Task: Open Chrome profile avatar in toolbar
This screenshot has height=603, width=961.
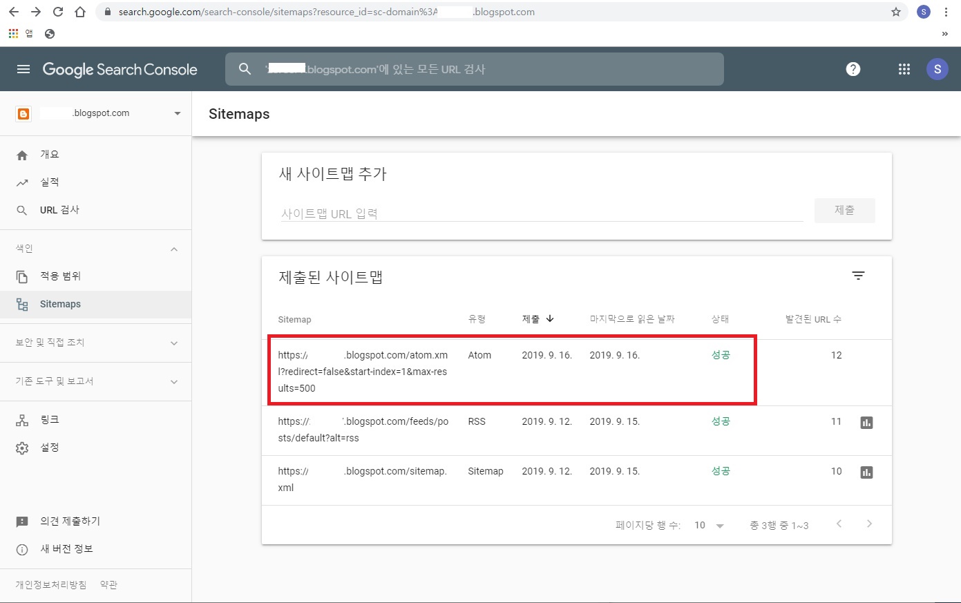Action: (924, 12)
